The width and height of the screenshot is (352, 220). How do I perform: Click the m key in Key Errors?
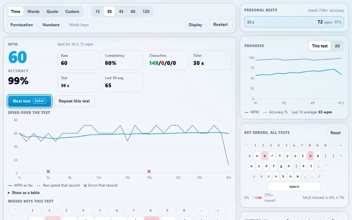click(x=297, y=176)
